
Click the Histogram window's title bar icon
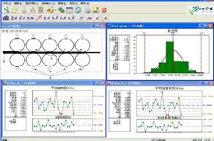[109, 26]
